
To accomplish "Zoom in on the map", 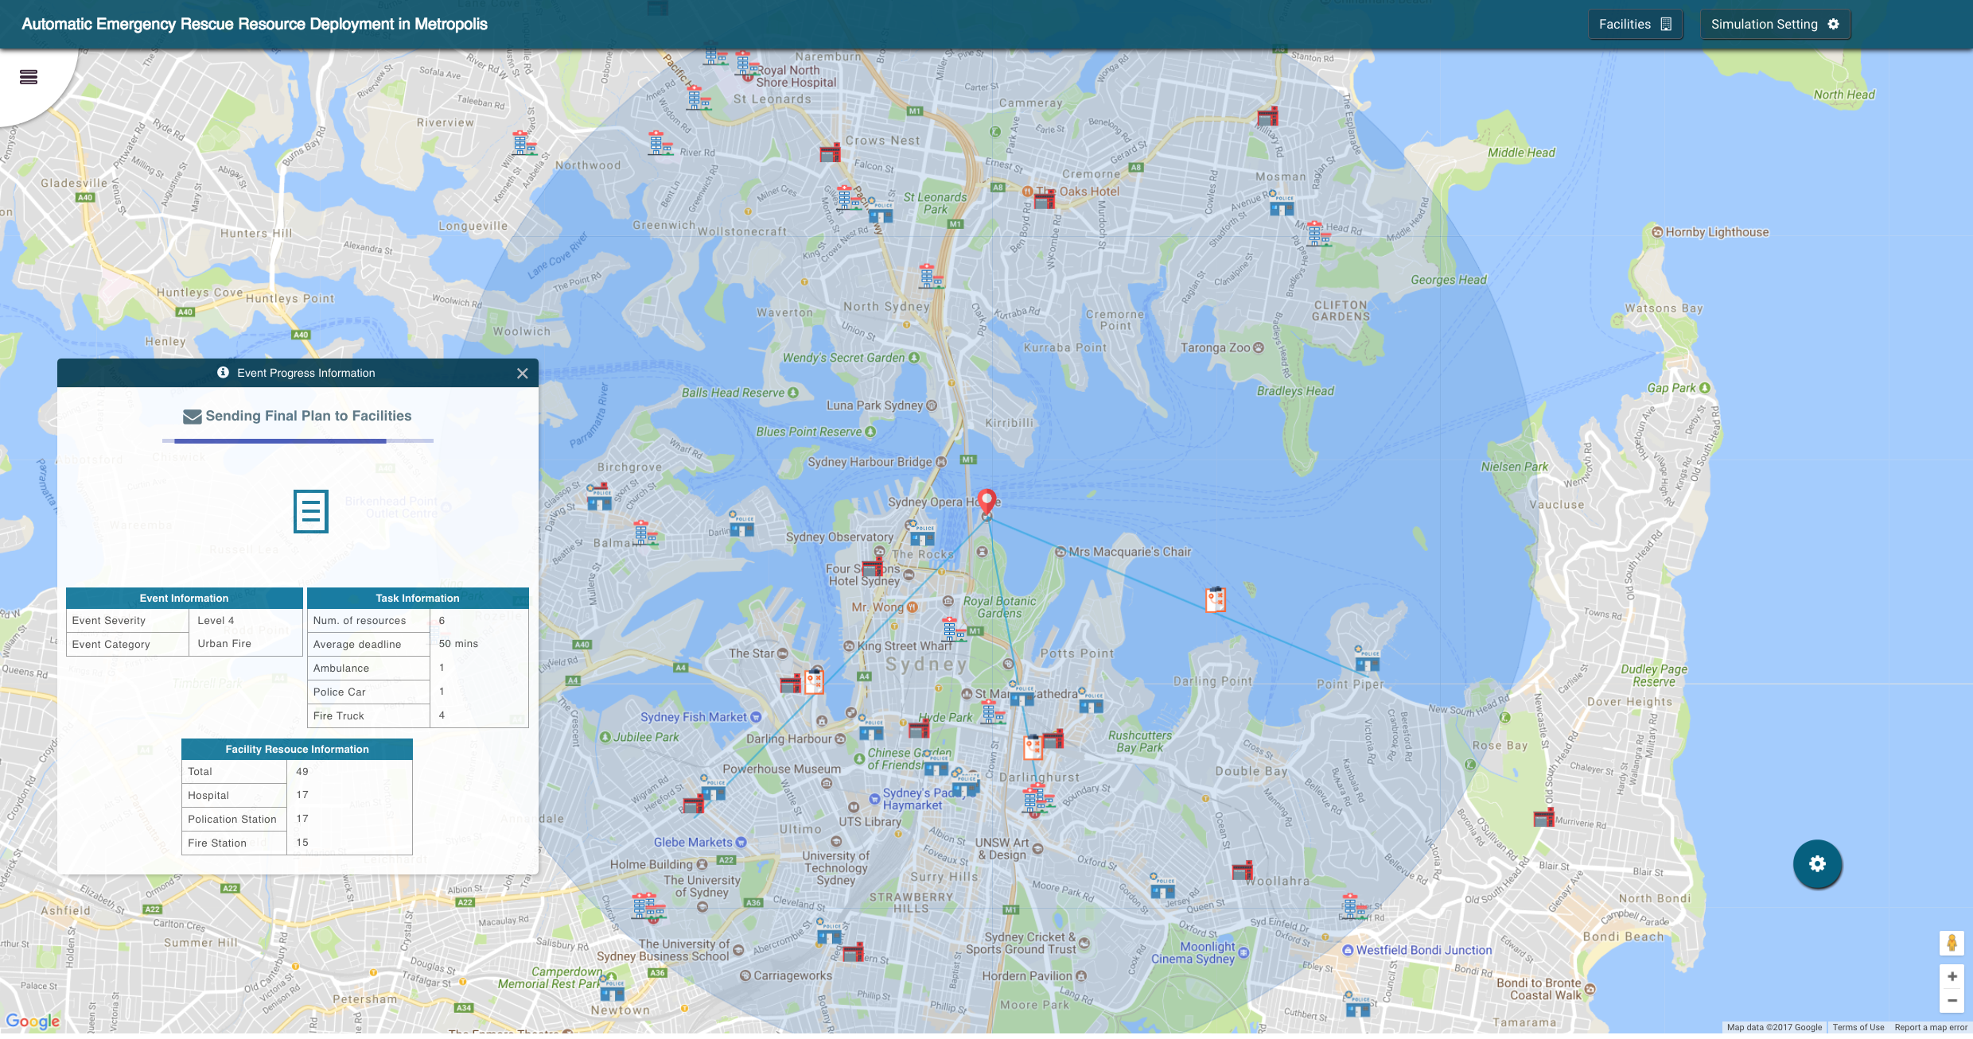I will 1952,976.
